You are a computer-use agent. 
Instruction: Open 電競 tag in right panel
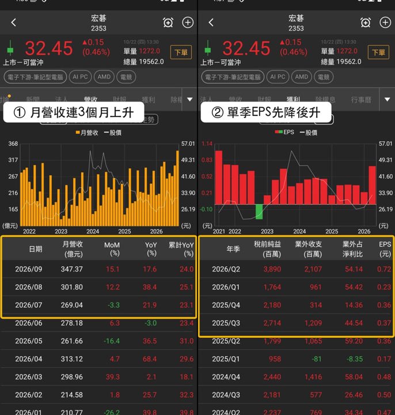pos(324,77)
